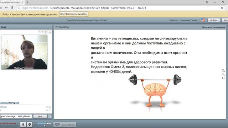
Task: Focus the chat message input field
Action: point(16,116)
